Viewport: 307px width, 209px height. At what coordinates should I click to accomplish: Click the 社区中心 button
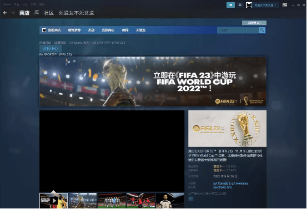[x=51, y=48]
